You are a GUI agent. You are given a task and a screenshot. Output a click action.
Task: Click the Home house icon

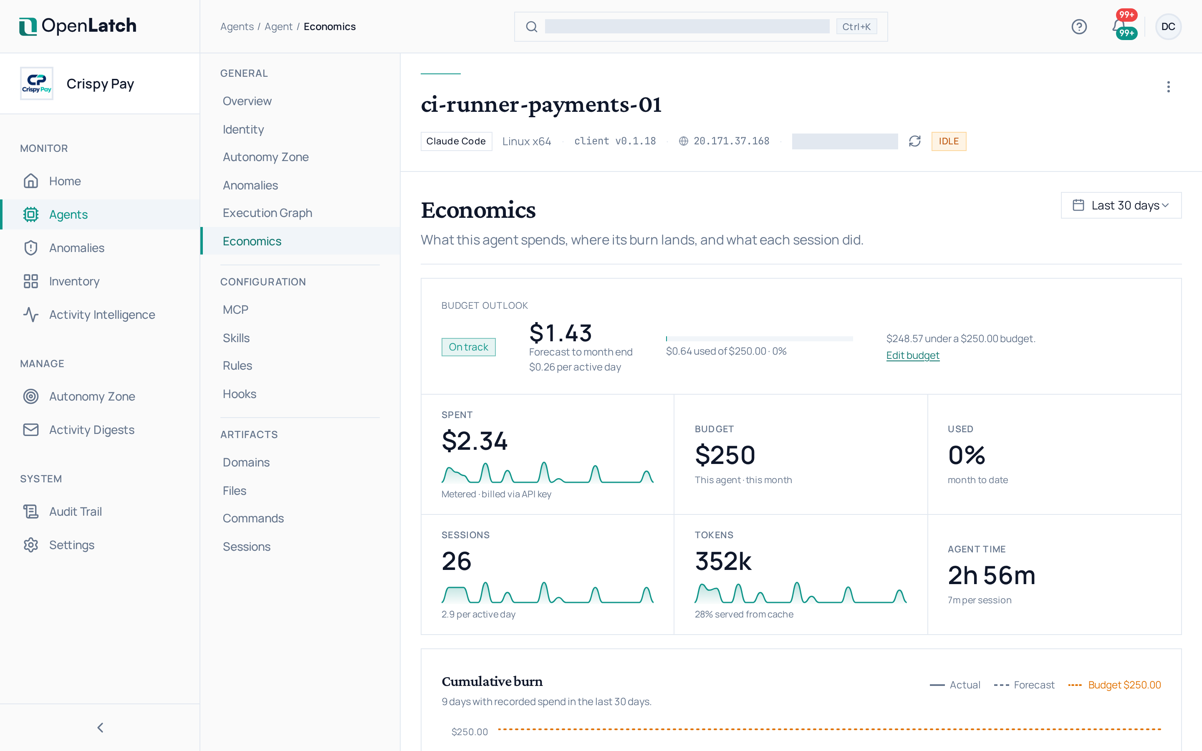tap(31, 181)
